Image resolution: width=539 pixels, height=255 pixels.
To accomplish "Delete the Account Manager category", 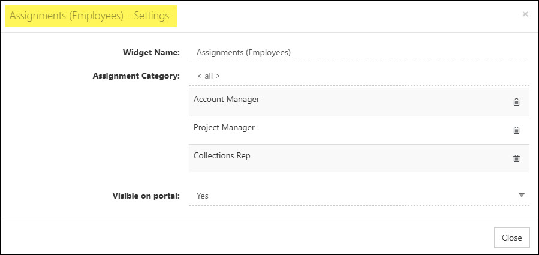I will [516, 102].
